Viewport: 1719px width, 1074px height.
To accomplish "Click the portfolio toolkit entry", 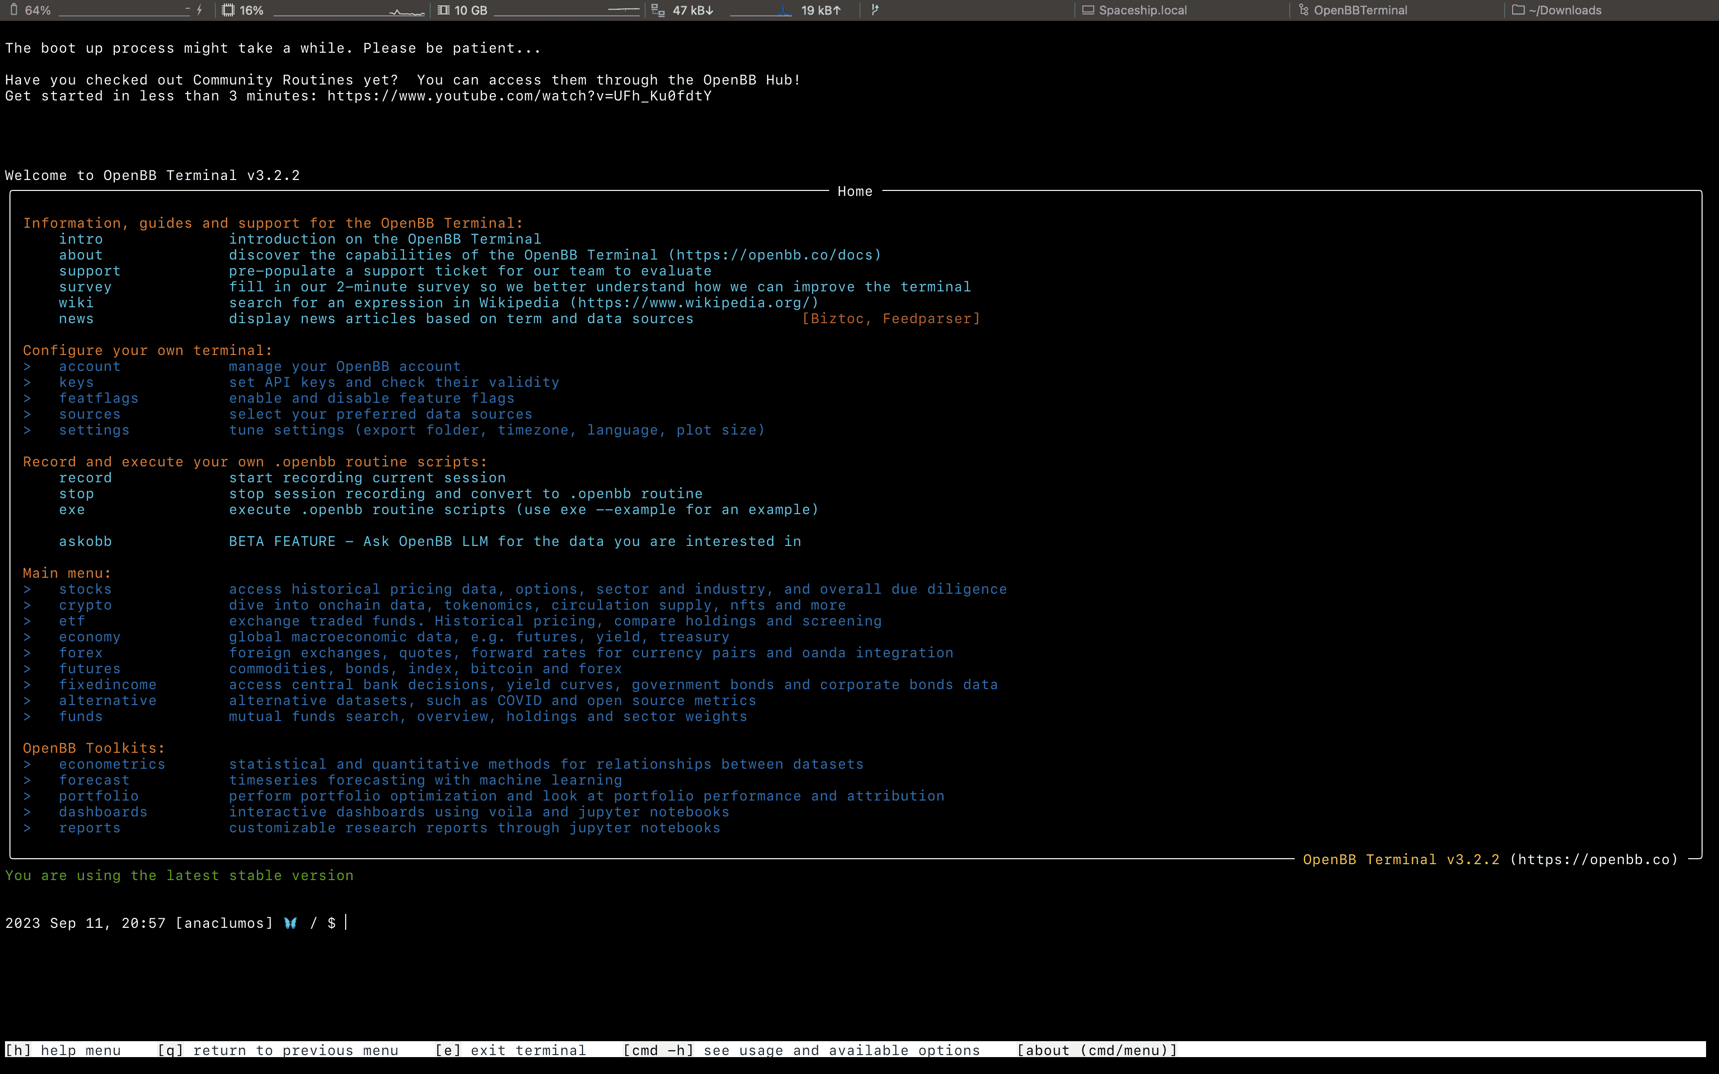I will (99, 796).
